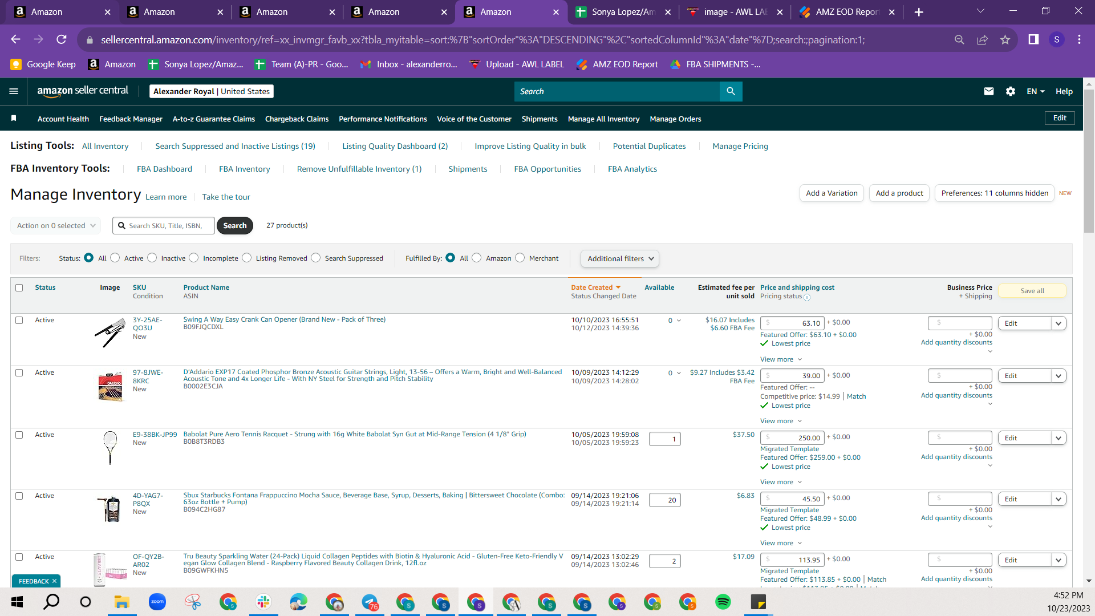The height and width of the screenshot is (616, 1095).
Task: Select the Inactive status filter
Action: pos(152,258)
